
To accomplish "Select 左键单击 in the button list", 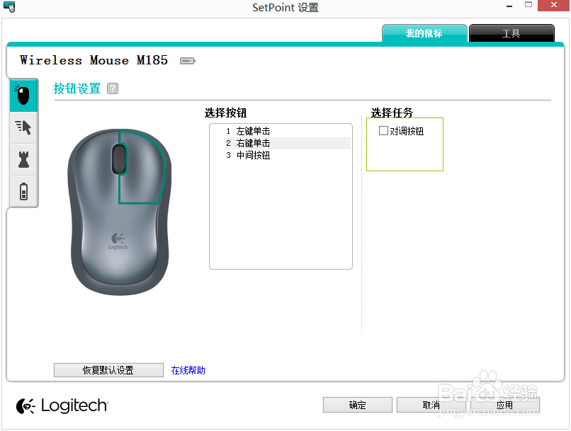I will pyautogui.click(x=288, y=131).
